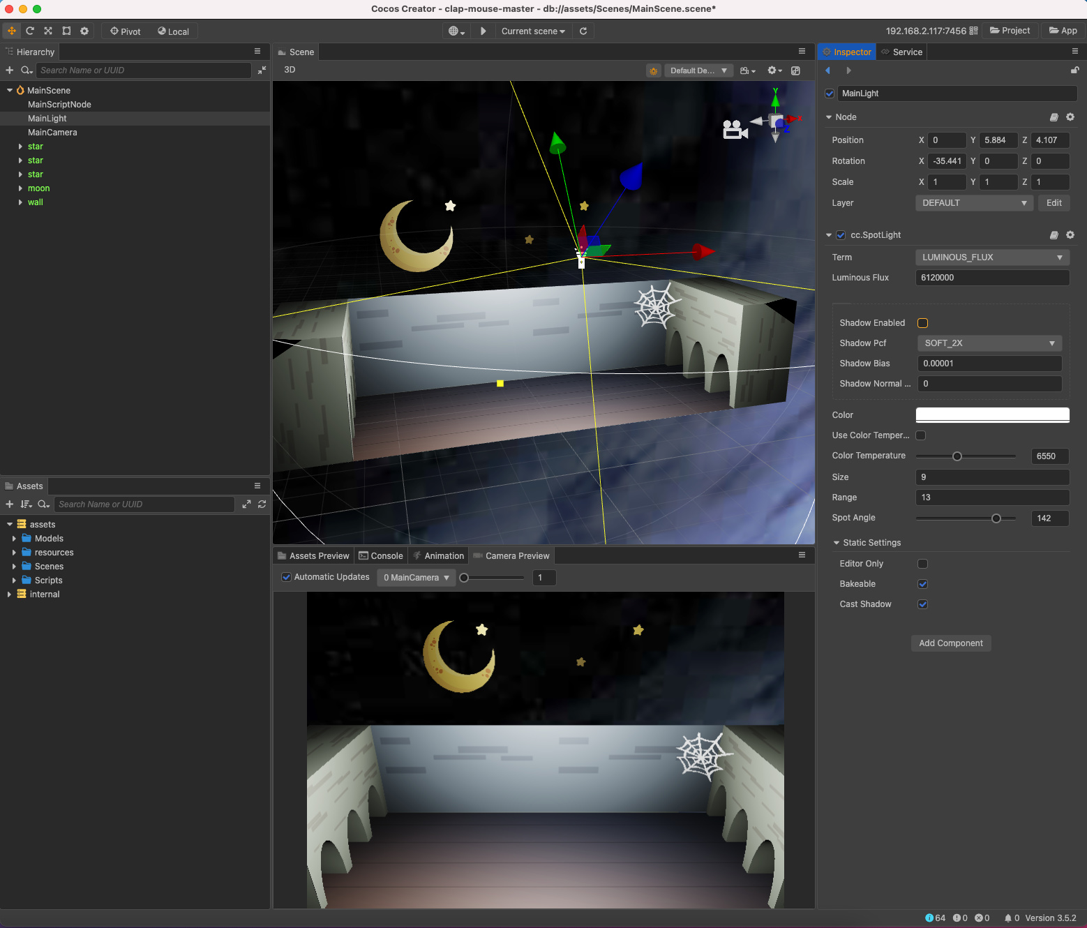Click the refresh icon in Assets panel
Image resolution: width=1087 pixels, height=928 pixels.
pos(262,504)
